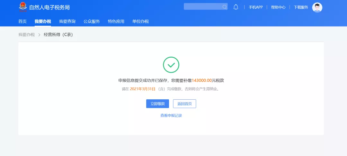
Task: Click the 立即缴款 button
Action: 157,104
